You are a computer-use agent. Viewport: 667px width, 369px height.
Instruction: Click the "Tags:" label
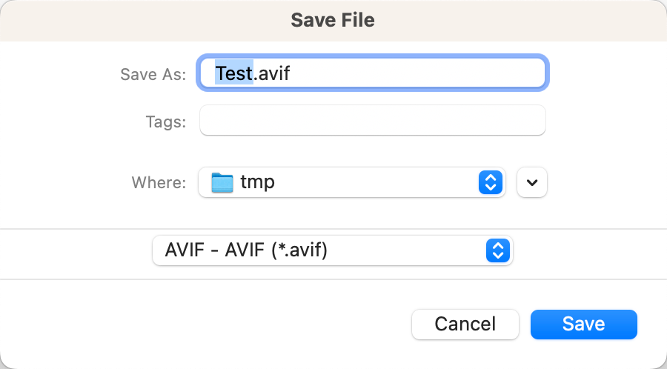pyautogui.click(x=166, y=121)
